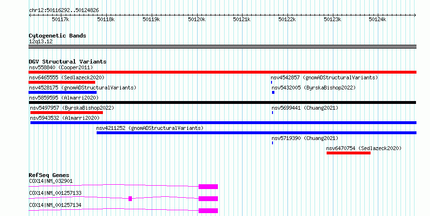This screenshot has height=216, width=430.
Task: Click the nsv4542857 gnomADStructuralVariants label
Action: (324, 77)
